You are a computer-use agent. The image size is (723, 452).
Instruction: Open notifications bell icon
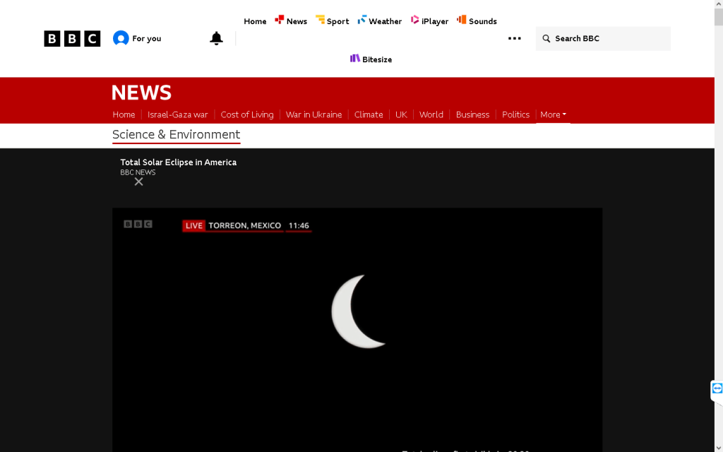point(217,39)
